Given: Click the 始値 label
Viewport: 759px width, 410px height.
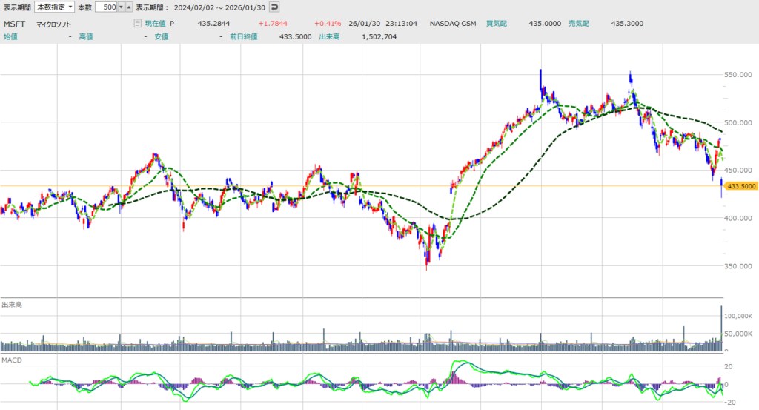Looking at the screenshot, I should pos(10,36).
